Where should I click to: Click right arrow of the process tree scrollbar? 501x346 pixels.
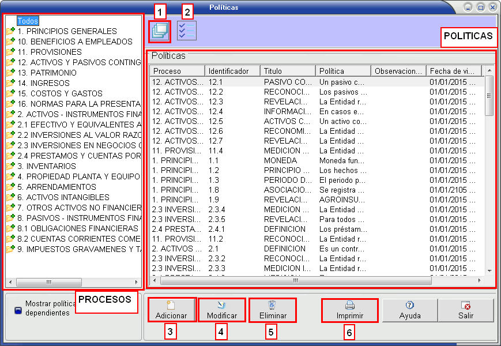pos(137,283)
